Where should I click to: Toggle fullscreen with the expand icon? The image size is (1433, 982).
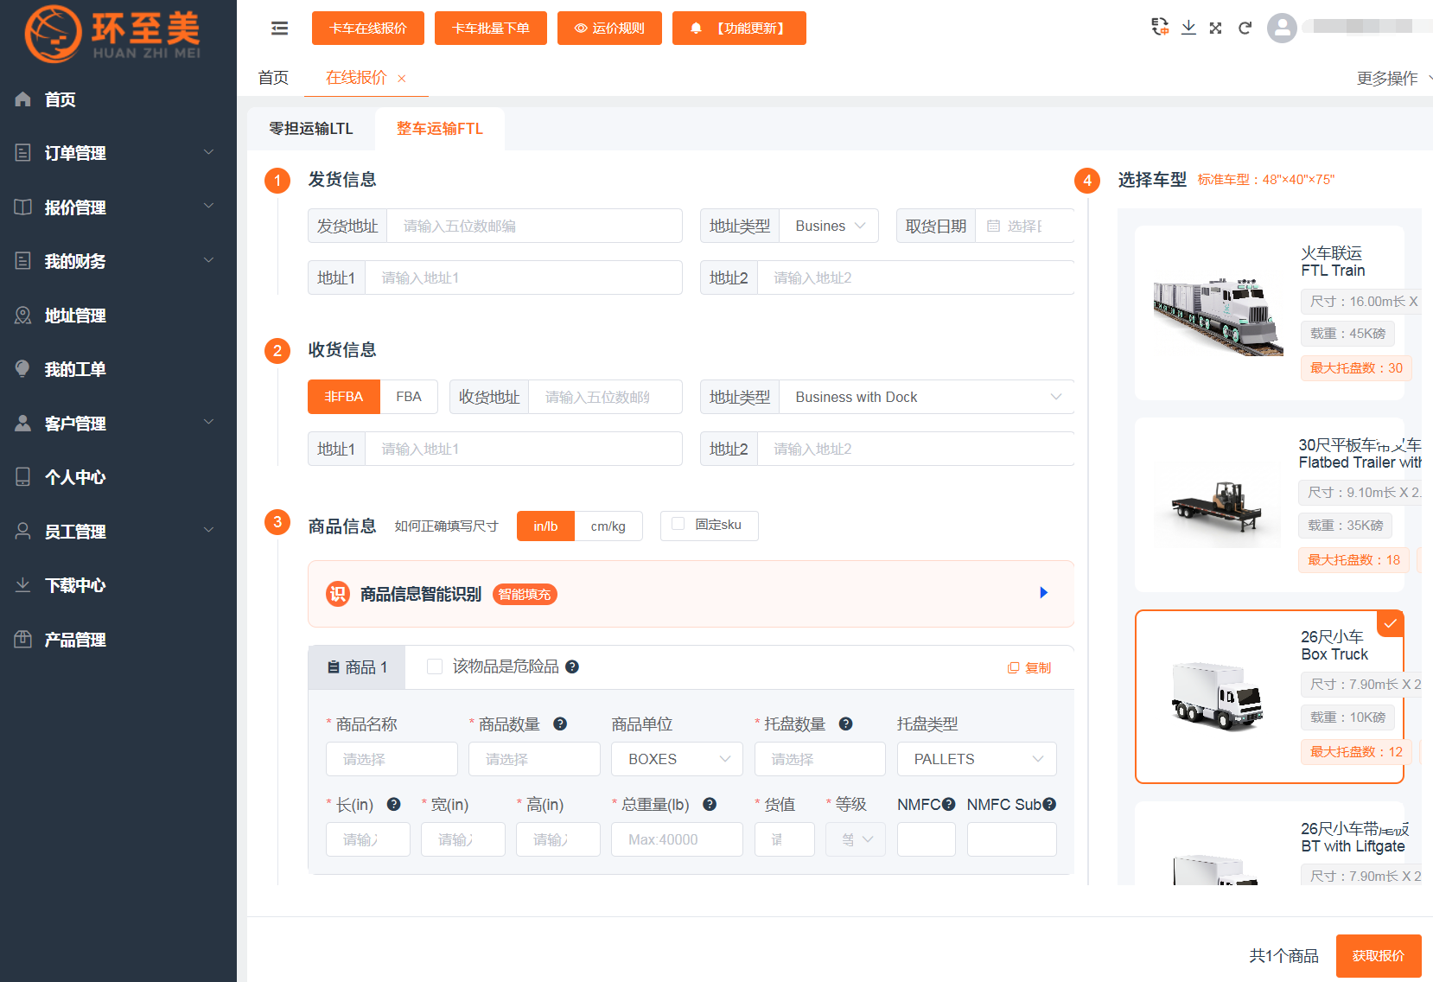click(1216, 28)
